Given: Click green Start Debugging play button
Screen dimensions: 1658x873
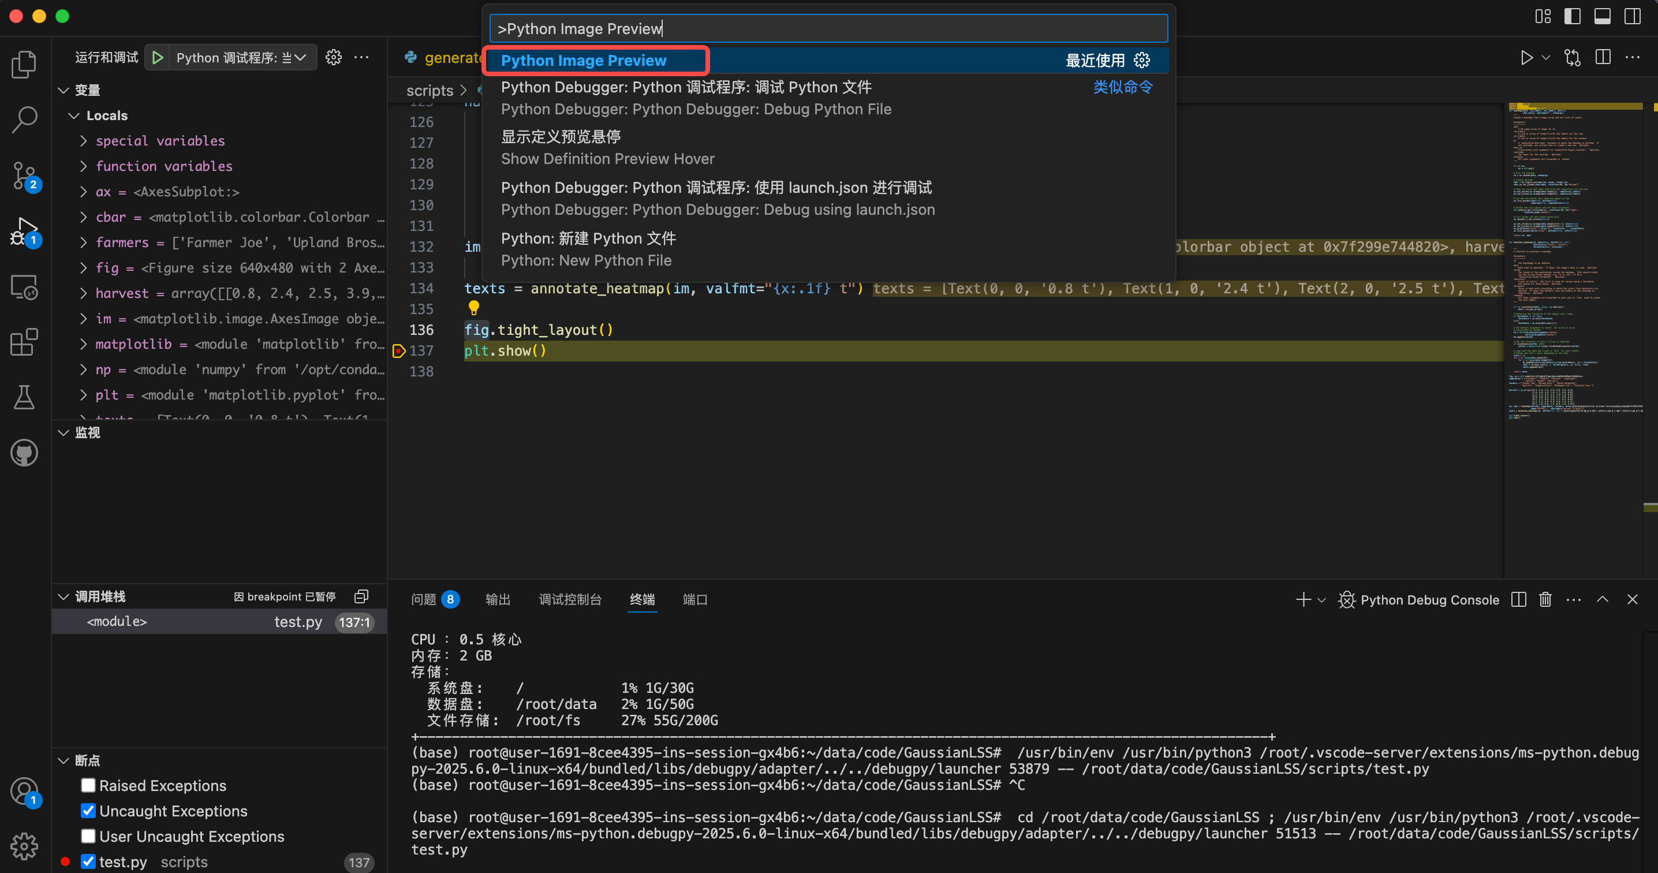Looking at the screenshot, I should coord(158,57).
